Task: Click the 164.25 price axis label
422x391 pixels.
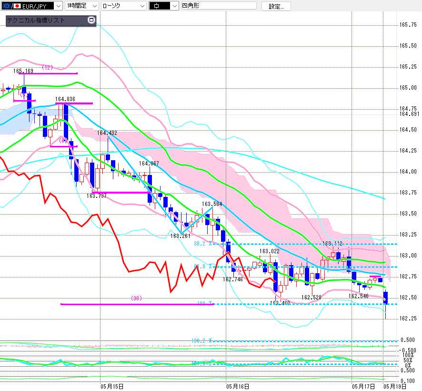Action: (x=408, y=151)
